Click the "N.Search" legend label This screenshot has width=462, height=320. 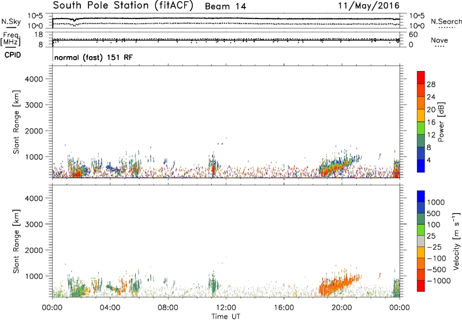(446, 21)
